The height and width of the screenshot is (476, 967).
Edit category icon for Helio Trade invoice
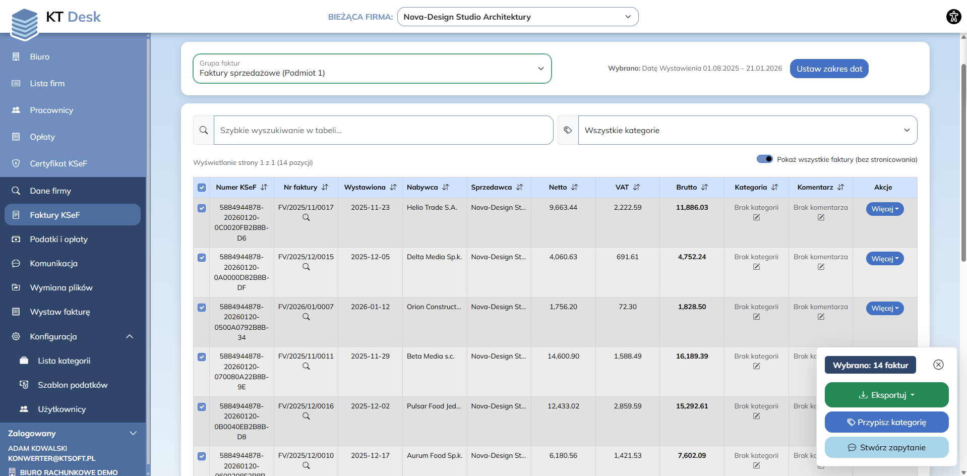756,218
